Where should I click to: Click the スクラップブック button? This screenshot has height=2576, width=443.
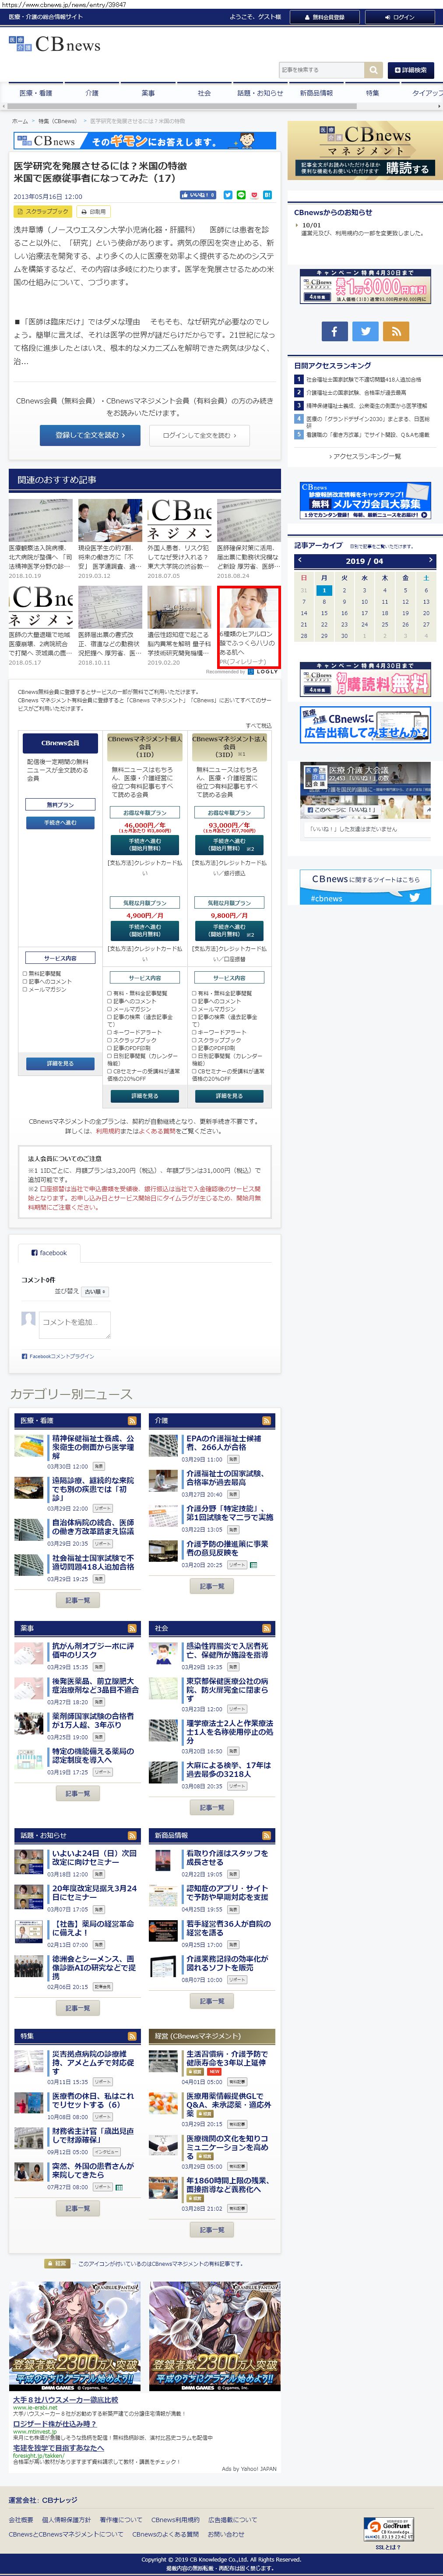click(43, 212)
